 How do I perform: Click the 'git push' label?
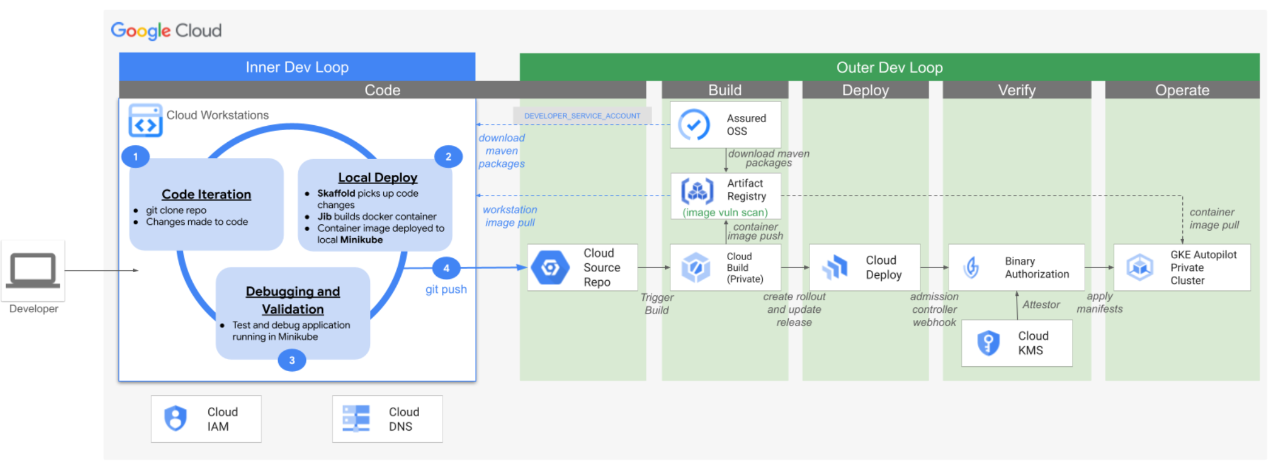point(446,289)
